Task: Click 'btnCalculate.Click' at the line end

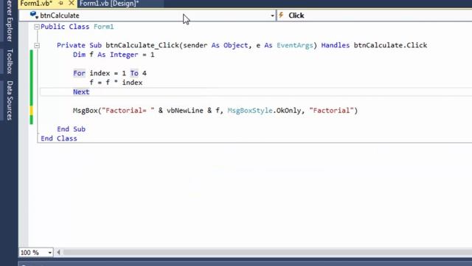Action: [x=390, y=45]
